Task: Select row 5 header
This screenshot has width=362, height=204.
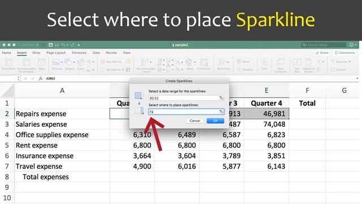Action: [7, 145]
